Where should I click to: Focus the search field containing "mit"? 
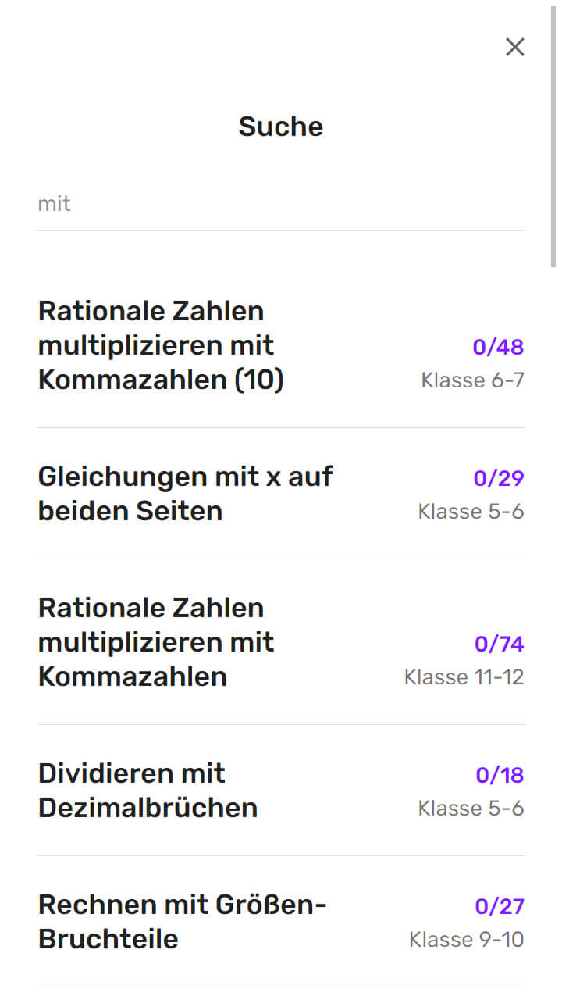(280, 204)
